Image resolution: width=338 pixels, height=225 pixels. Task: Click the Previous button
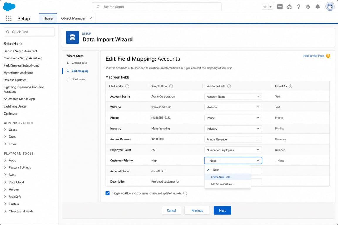[197, 210]
